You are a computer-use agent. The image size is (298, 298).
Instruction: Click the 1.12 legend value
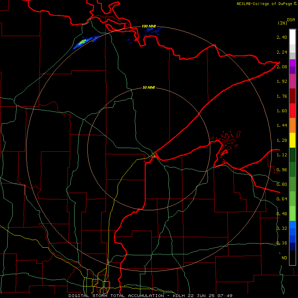282,155
